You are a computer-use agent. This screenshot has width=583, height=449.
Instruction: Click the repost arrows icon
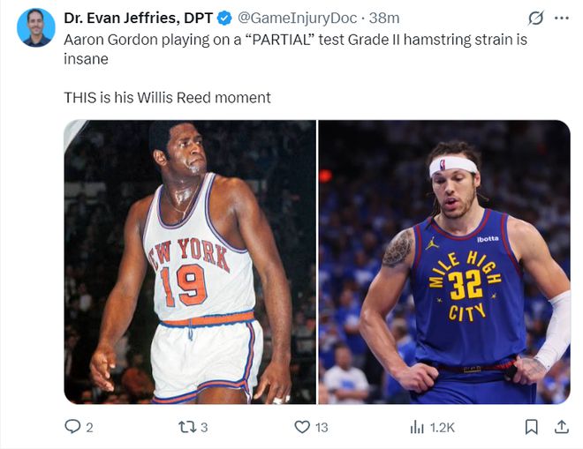click(x=186, y=427)
